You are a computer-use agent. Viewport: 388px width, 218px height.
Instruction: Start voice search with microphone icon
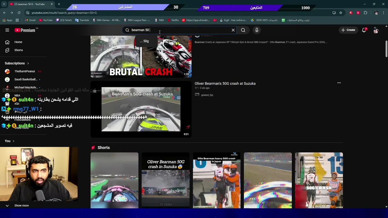tap(257, 30)
